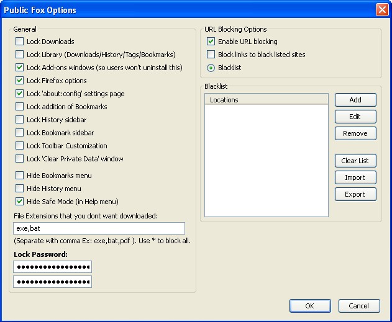
Task: Check Lock Bookmark sidebar option
Action: click(19, 132)
